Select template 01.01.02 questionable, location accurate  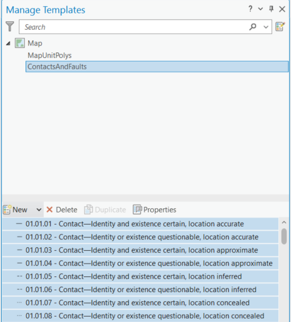(x=140, y=237)
